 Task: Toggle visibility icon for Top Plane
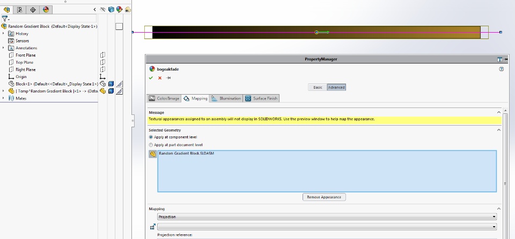click(x=103, y=62)
